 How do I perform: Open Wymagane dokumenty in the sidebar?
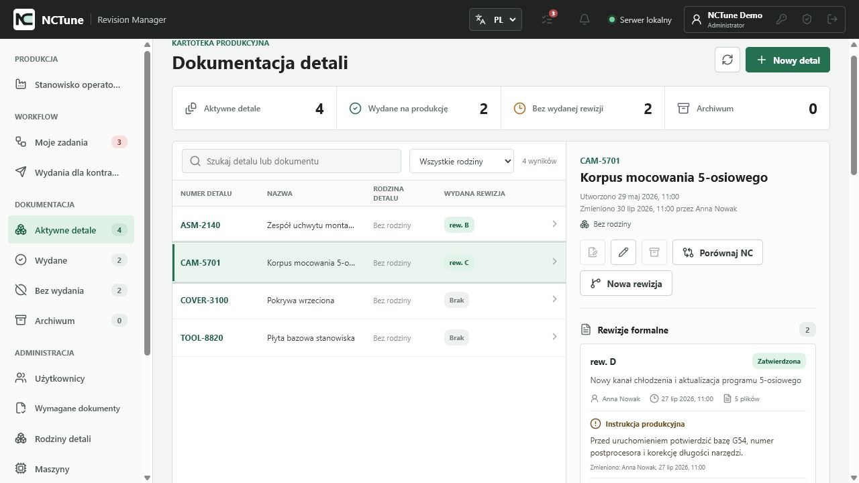click(x=71, y=409)
